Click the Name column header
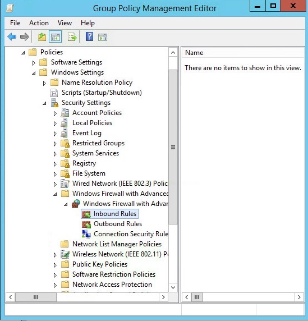 243,53
